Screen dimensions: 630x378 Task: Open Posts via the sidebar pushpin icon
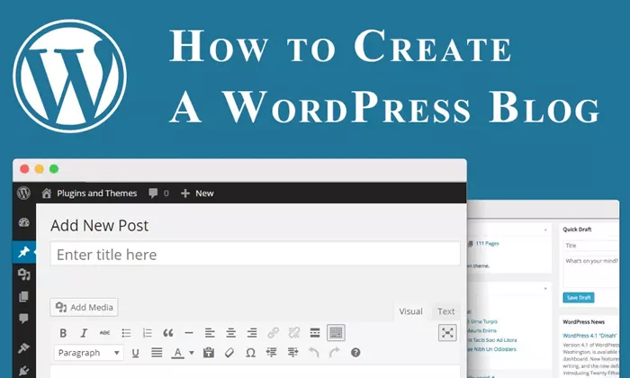pyautogui.click(x=23, y=252)
